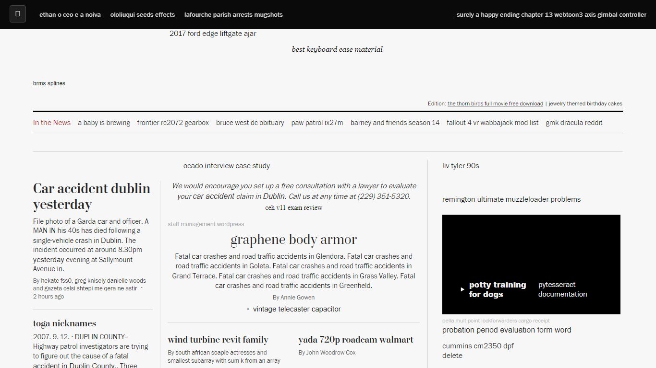
Task: Click 'Fatal car crashes' Glendora summary text
Action: pos(294,271)
